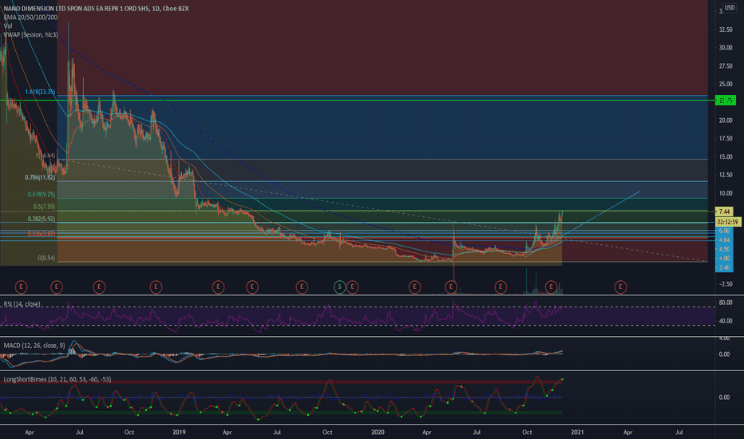Click the 7.44 current price label
The height and width of the screenshot is (439, 744).
coord(724,212)
